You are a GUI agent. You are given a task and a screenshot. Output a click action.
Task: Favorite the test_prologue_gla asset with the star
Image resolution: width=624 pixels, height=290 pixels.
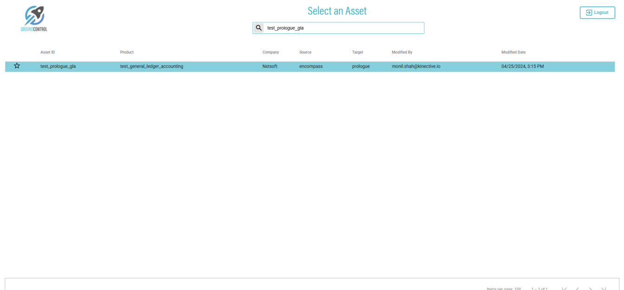coord(17,66)
